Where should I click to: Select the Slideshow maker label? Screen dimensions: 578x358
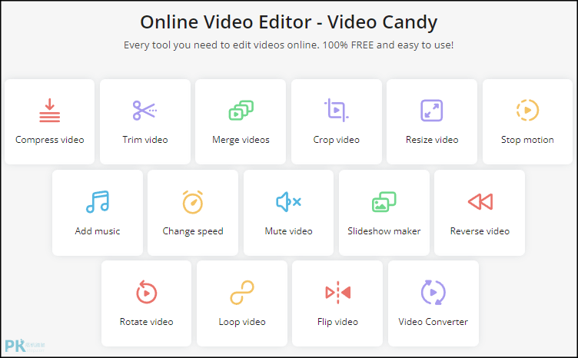[x=384, y=231]
